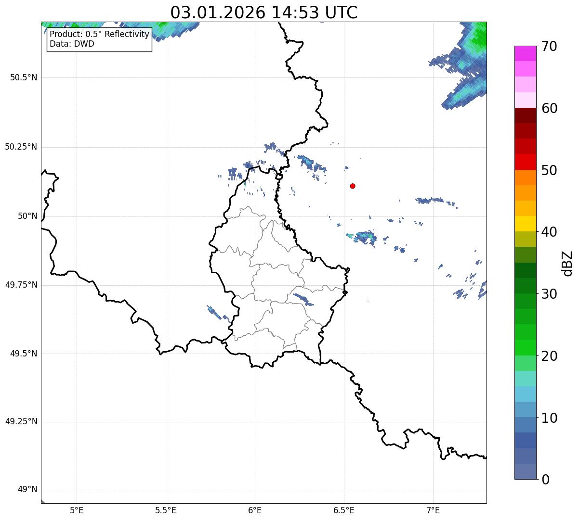Click the 49°N latitude label
Viewport: 579px width, 520px height.
pyautogui.click(x=27, y=490)
